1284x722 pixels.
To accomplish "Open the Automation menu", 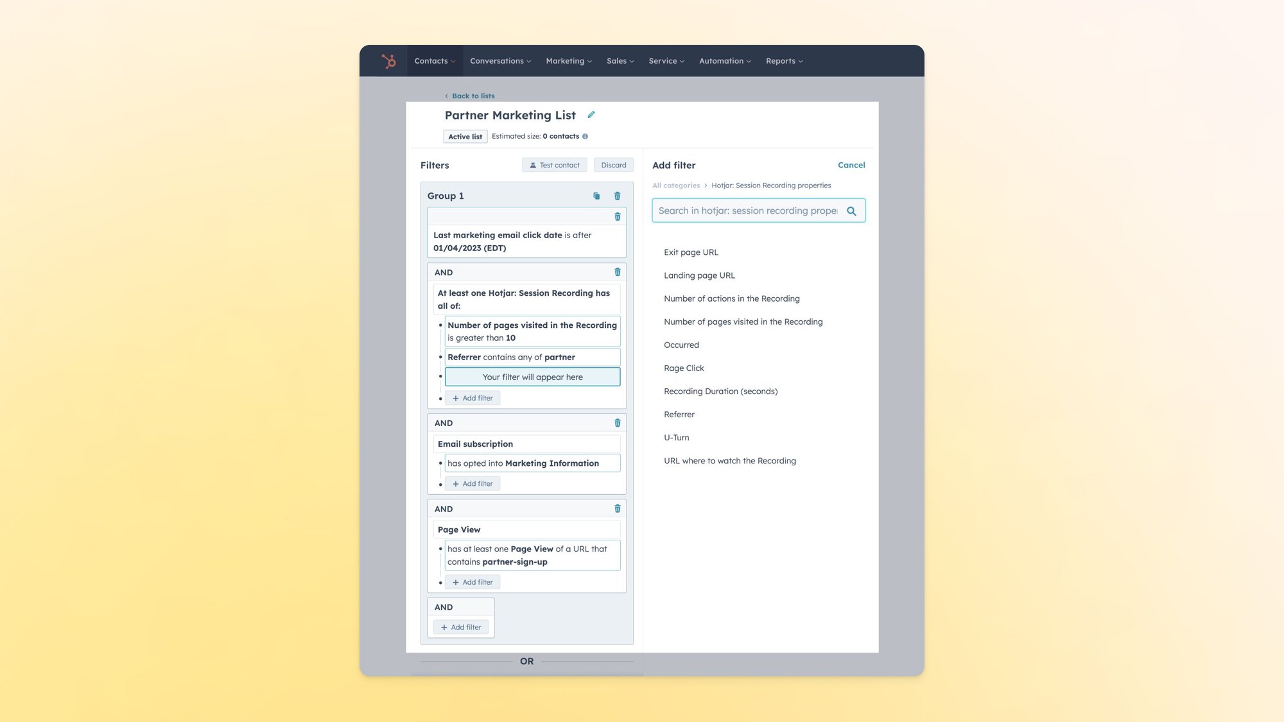I will pyautogui.click(x=725, y=61).
